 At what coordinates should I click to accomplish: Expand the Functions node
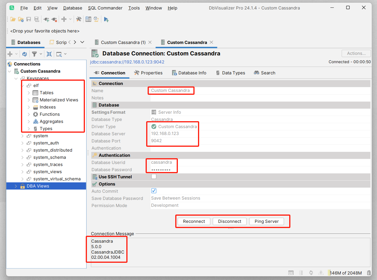[x=29, y=114]
